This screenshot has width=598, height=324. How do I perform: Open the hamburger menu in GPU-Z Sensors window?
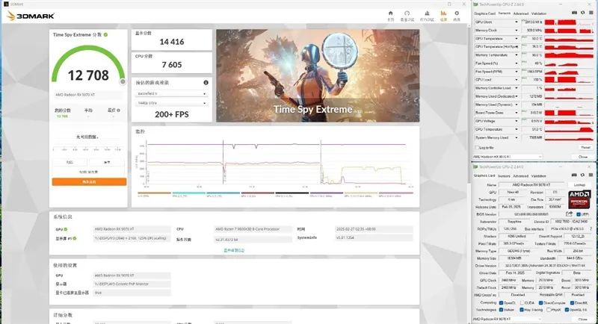pyautogui.click(x=590, y=13)
